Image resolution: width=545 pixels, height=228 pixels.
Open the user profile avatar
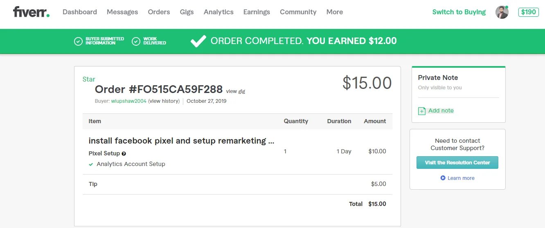pyautogui.click(x=502, y=12)
